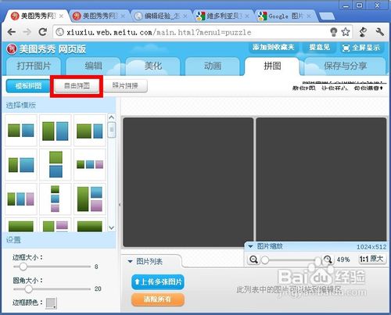Image resolution: width=391 pixels, height=315 pixels.
Task: Select the 自由拼图 mode button
Action: pos(77,86)
